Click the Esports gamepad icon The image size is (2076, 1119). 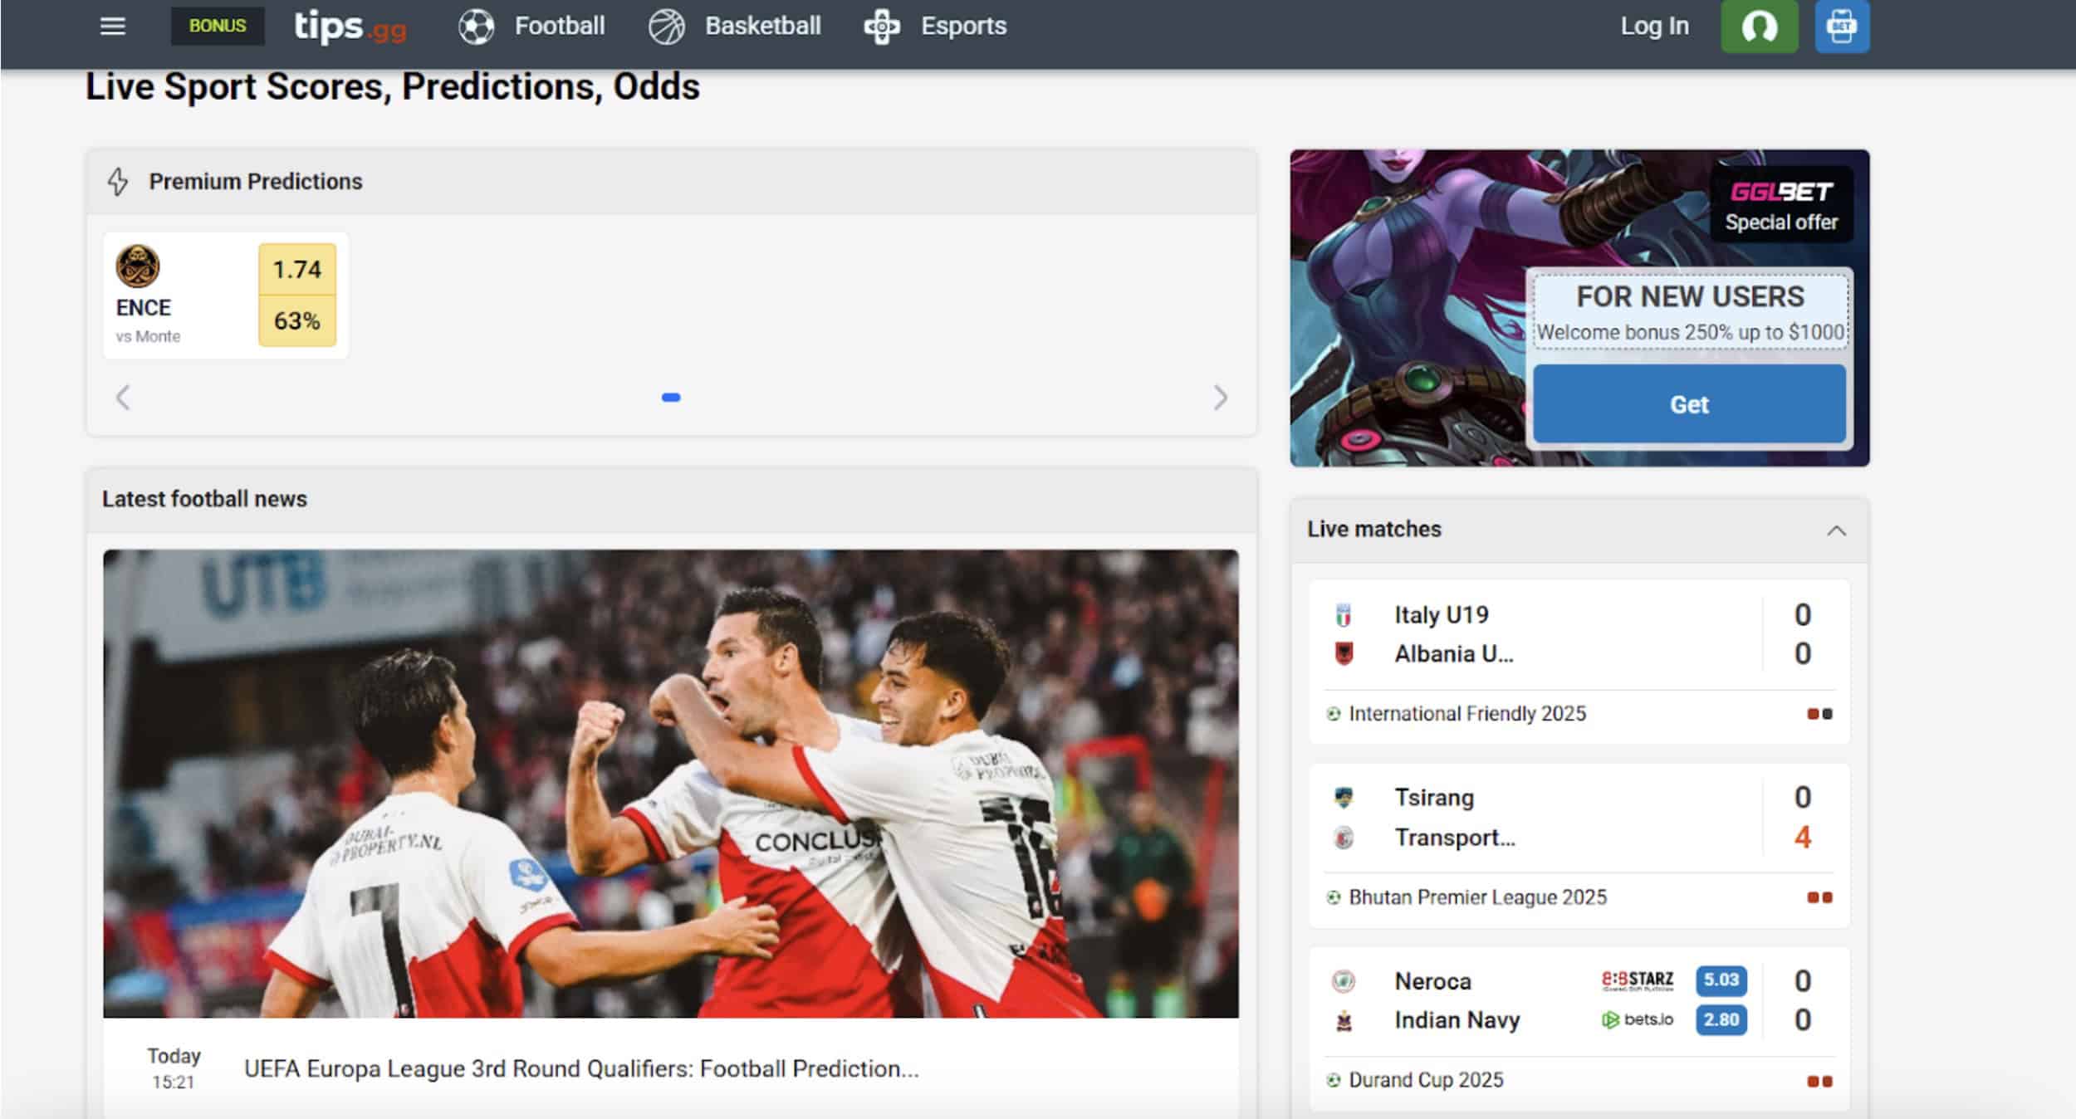pos(882,27)
